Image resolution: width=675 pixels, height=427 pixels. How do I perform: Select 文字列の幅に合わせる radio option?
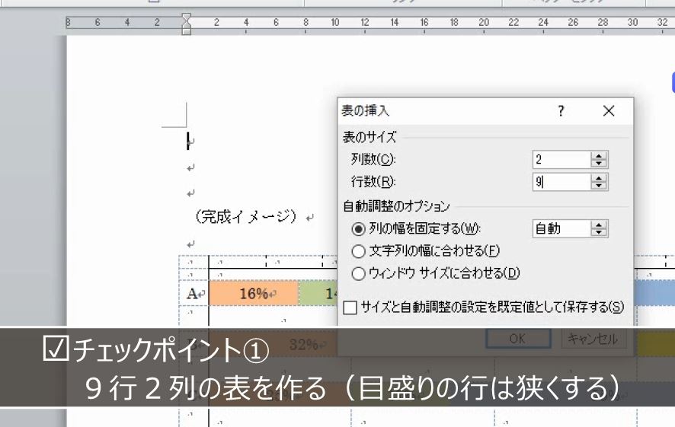coord(358,251)
